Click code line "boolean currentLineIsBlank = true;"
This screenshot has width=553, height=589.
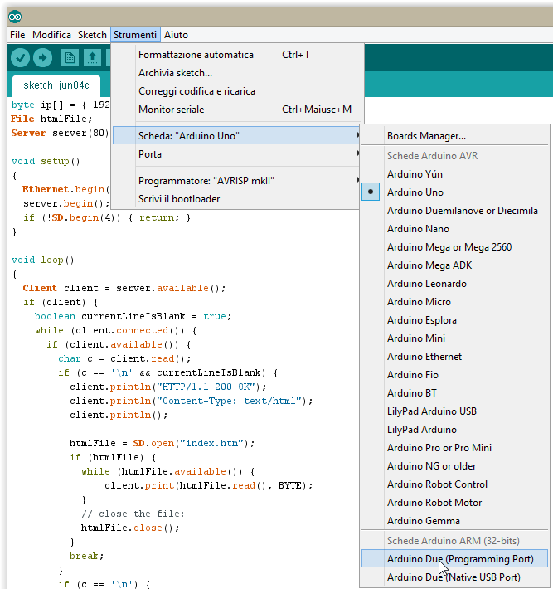tap(133, 316)
